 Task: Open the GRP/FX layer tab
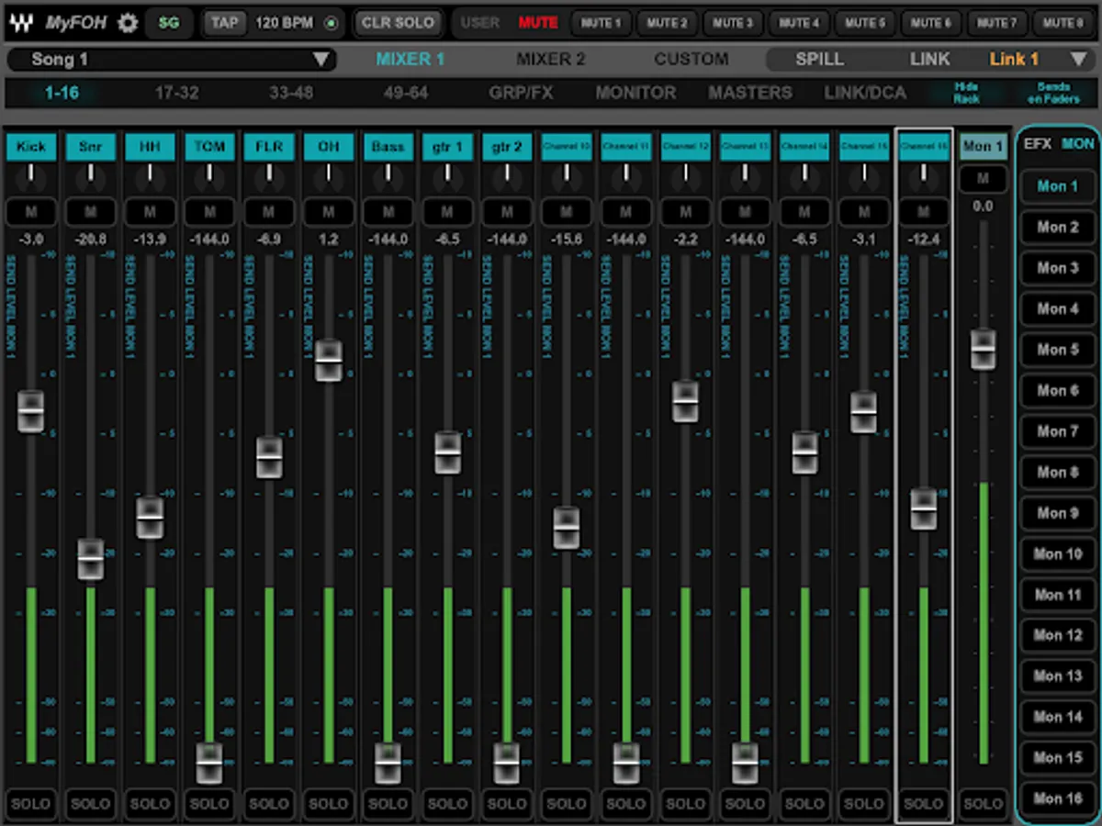pos(521,93)
